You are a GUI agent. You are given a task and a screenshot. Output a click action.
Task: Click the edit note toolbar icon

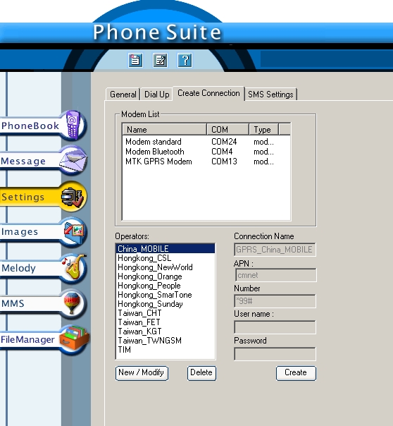point(160,60)
